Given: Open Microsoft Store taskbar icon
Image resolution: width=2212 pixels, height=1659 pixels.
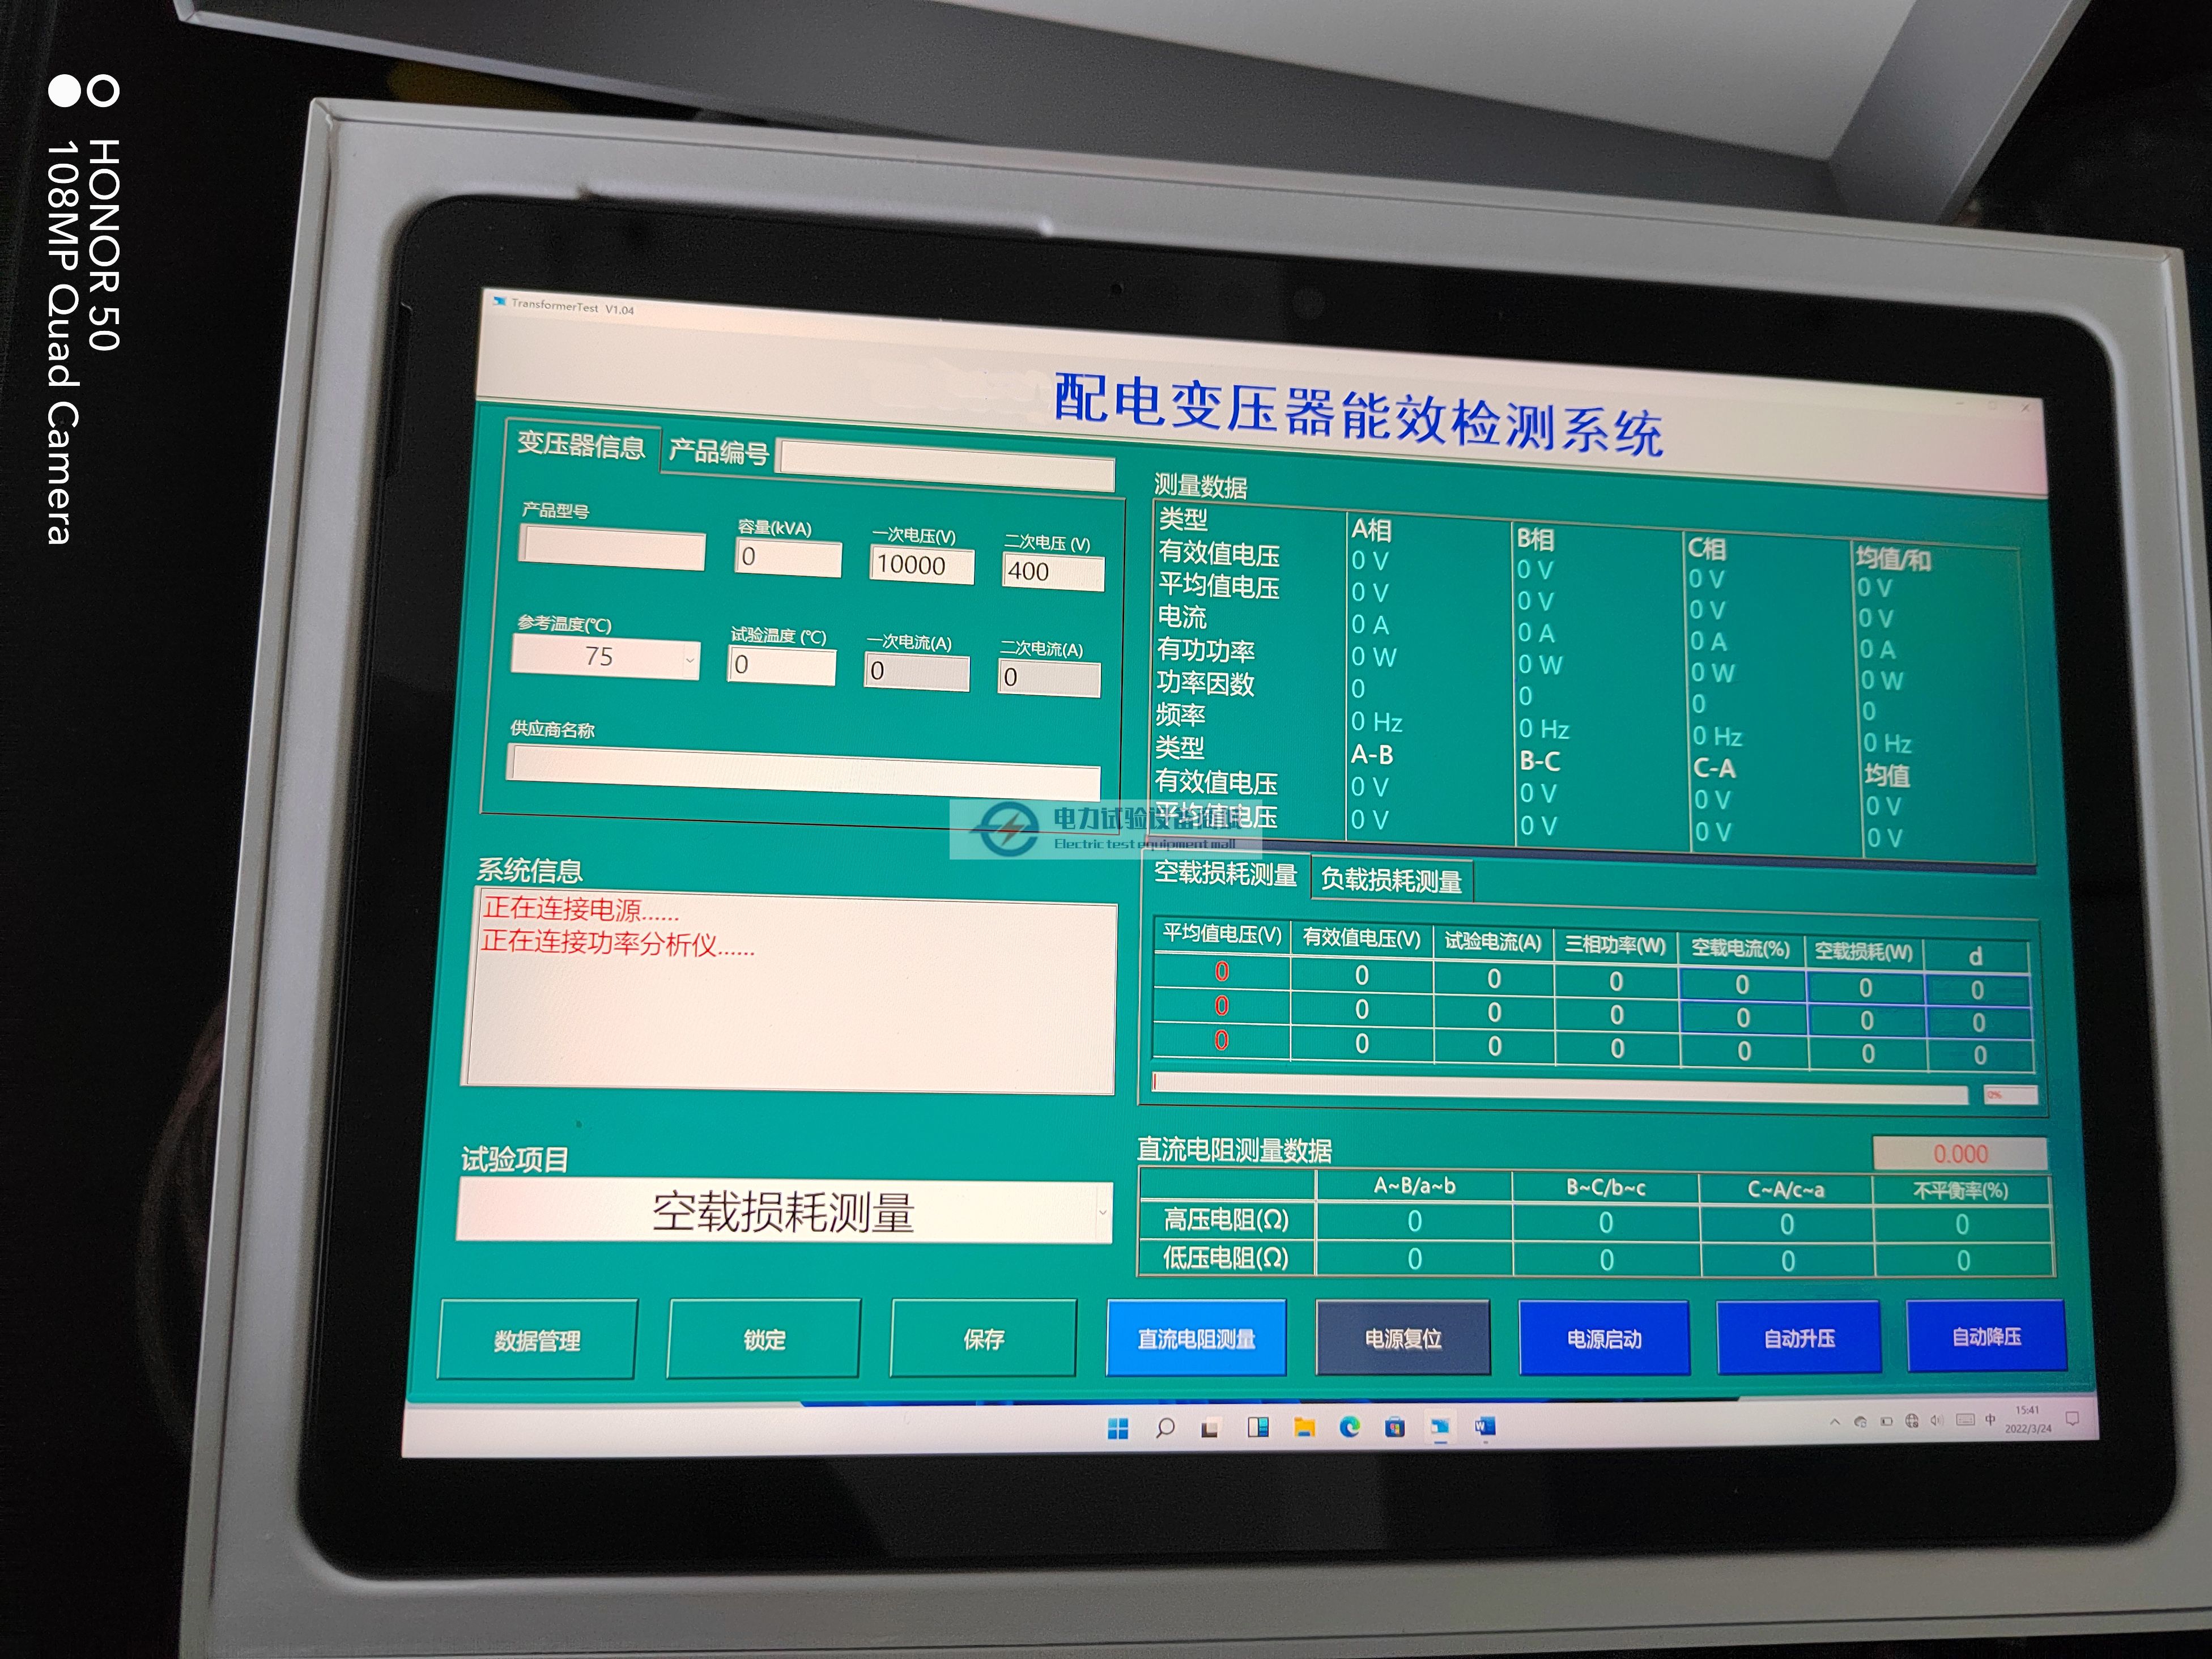Looking at the screenshot, I should [x=1395, y=1427].
